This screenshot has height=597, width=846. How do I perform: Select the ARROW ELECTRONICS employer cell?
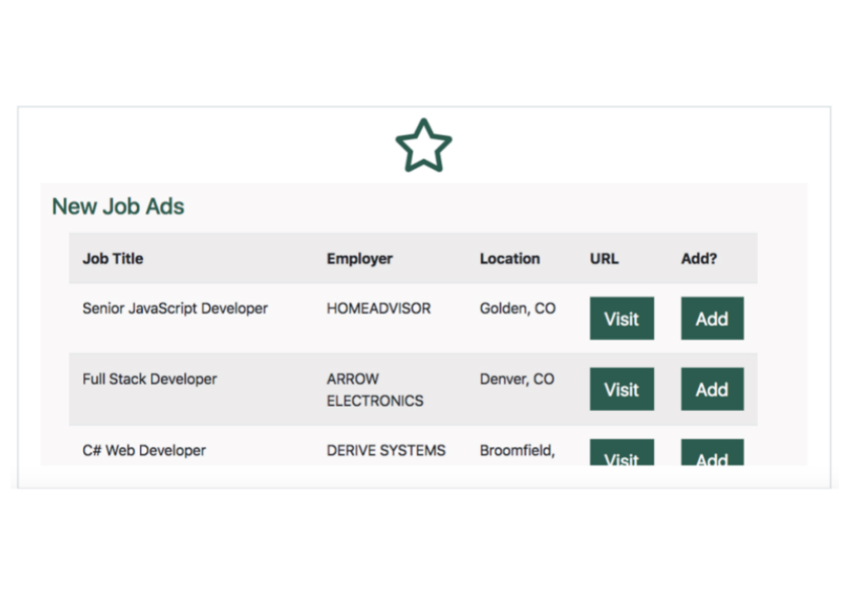pyautogui.click(x=375, y=390)
